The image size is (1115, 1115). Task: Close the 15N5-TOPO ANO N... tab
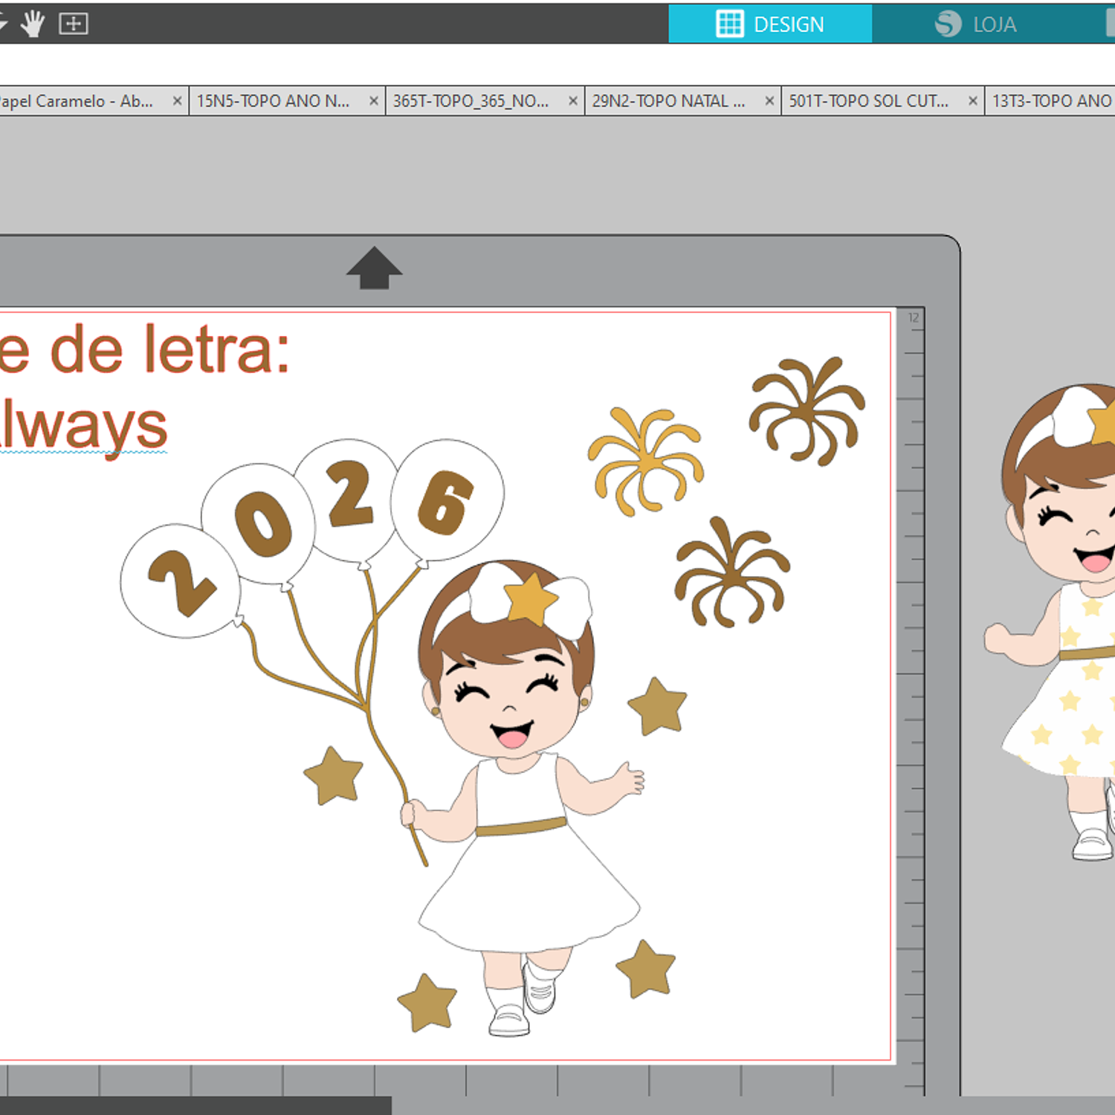374,101
